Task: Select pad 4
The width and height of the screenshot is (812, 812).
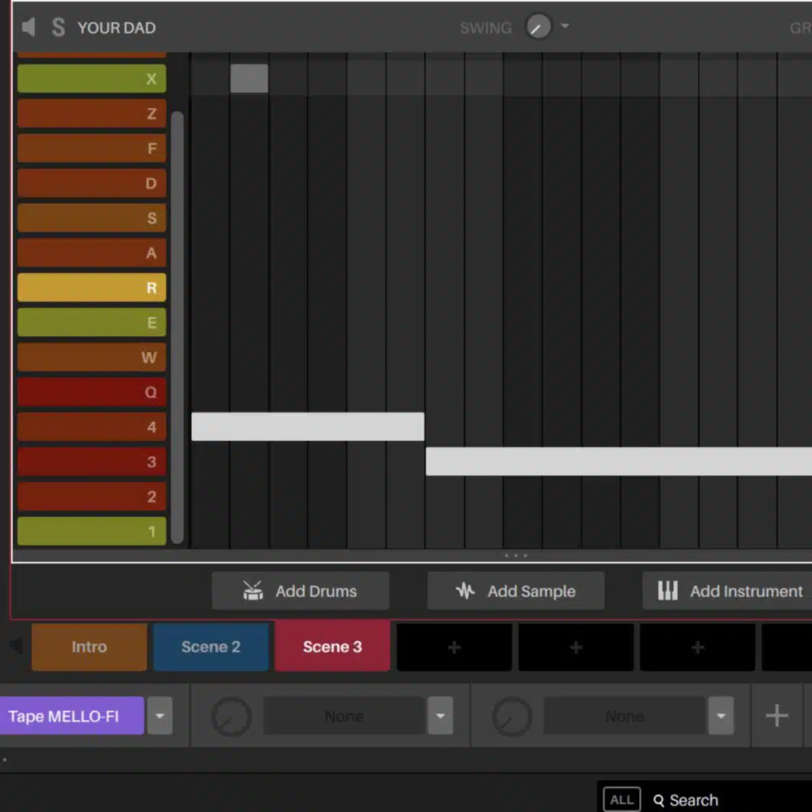Action: pyautogui.click(x=92, y=427)
